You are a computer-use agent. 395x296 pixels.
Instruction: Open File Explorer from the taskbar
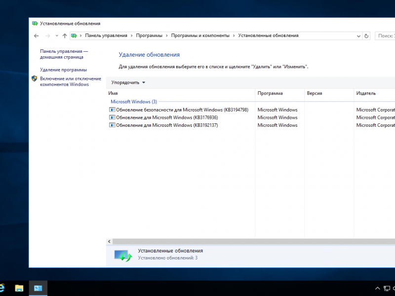[x=19, y=288]
